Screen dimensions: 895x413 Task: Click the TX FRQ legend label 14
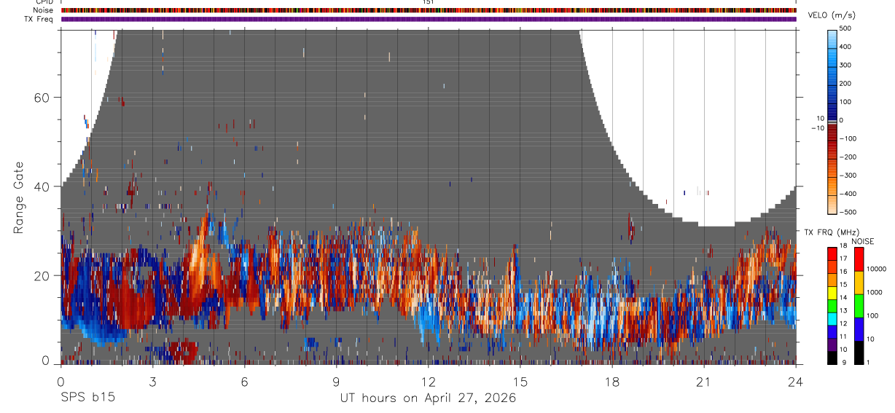point(844,298)
